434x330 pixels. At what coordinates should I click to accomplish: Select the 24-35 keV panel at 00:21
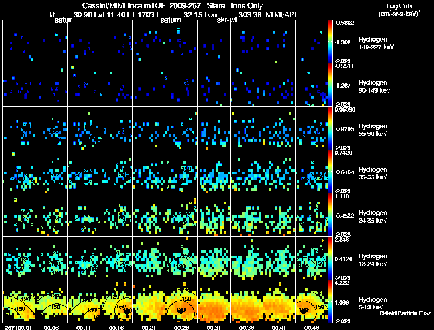149,215
